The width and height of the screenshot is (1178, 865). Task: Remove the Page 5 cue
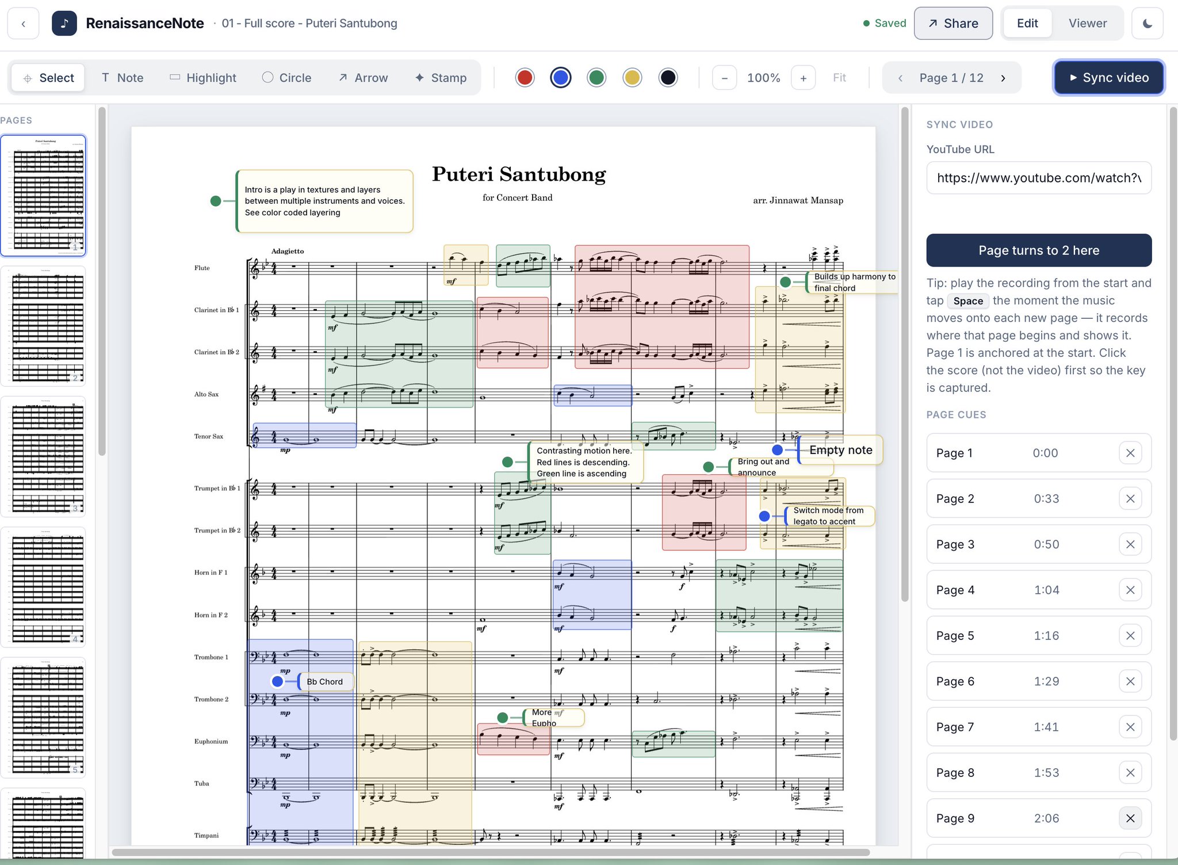click(x=1130, y=636)
